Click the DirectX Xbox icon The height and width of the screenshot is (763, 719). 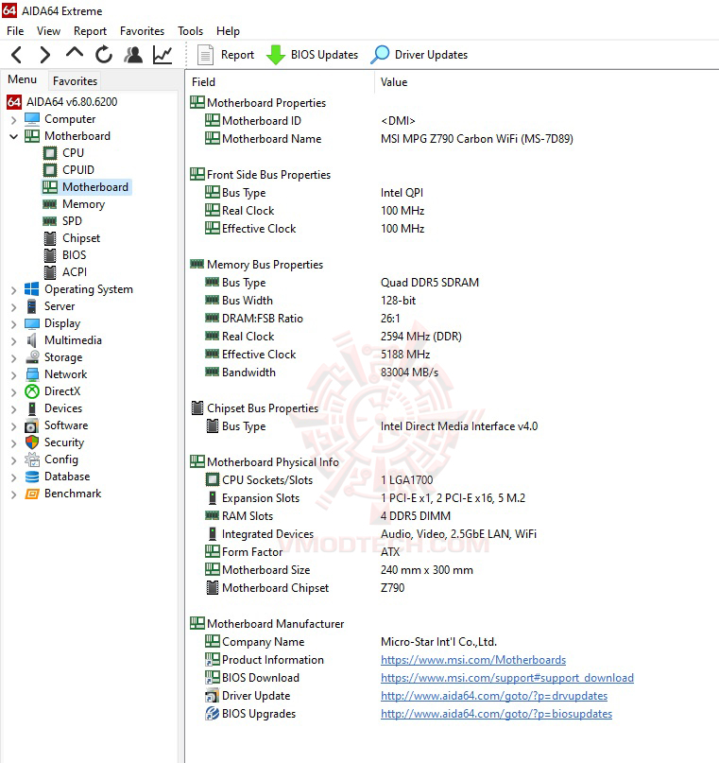point(32,391)
